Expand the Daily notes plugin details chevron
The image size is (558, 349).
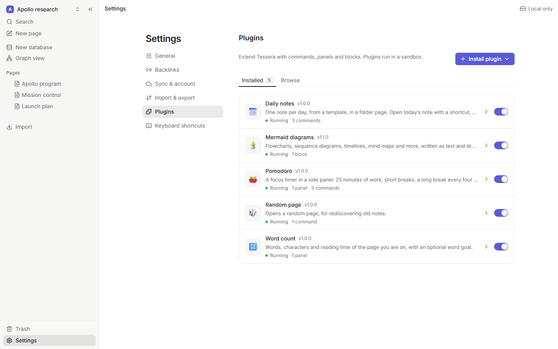pos(486,112)
